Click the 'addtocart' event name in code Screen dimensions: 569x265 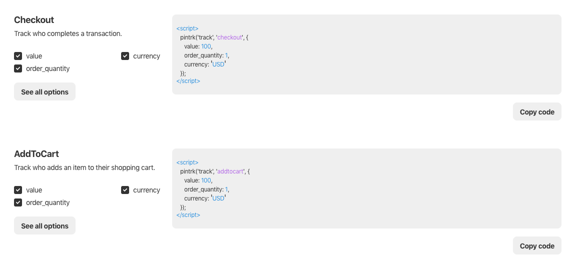click(x=230, y=171)
